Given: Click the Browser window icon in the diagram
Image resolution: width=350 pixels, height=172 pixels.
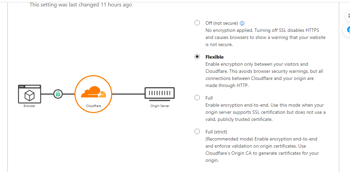Looking at the screenshot, I should point(29,94).
